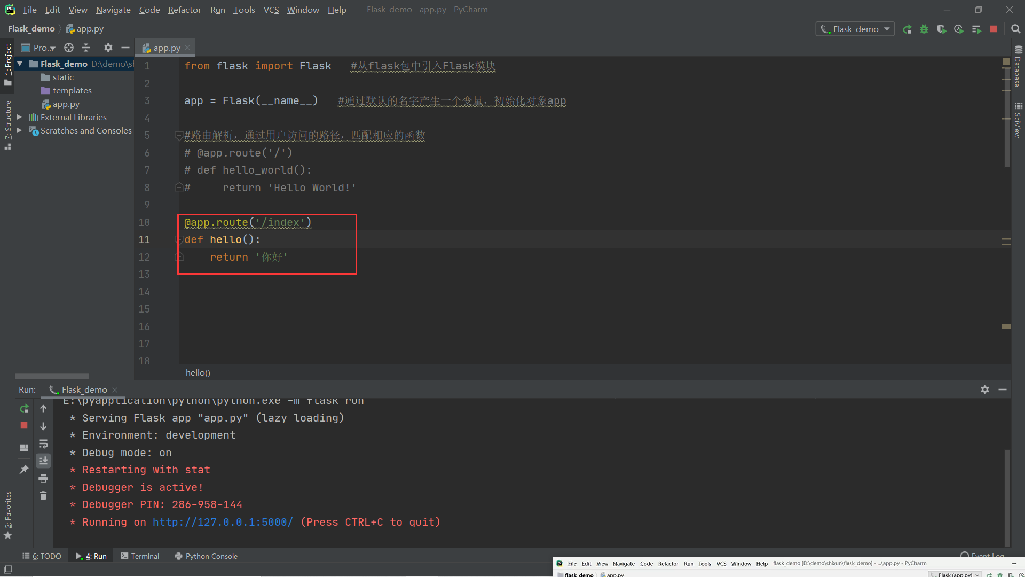The width and height of the screenshot is (1025, 577).
Task: Locate current file with crosshair icon in Project panel
Action: coord(69,48)
